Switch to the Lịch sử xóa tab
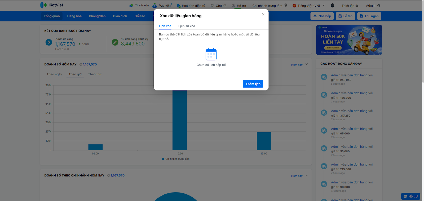Viewport: 424px width, 201px height. click(x=187, y=26)
